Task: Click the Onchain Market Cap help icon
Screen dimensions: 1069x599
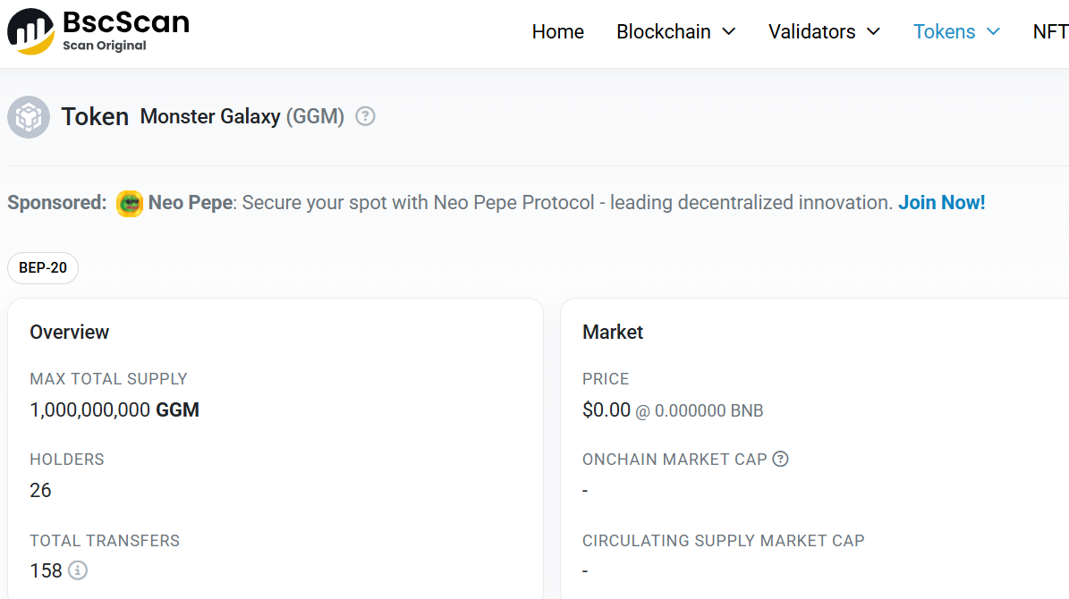Action: [781, 460]
